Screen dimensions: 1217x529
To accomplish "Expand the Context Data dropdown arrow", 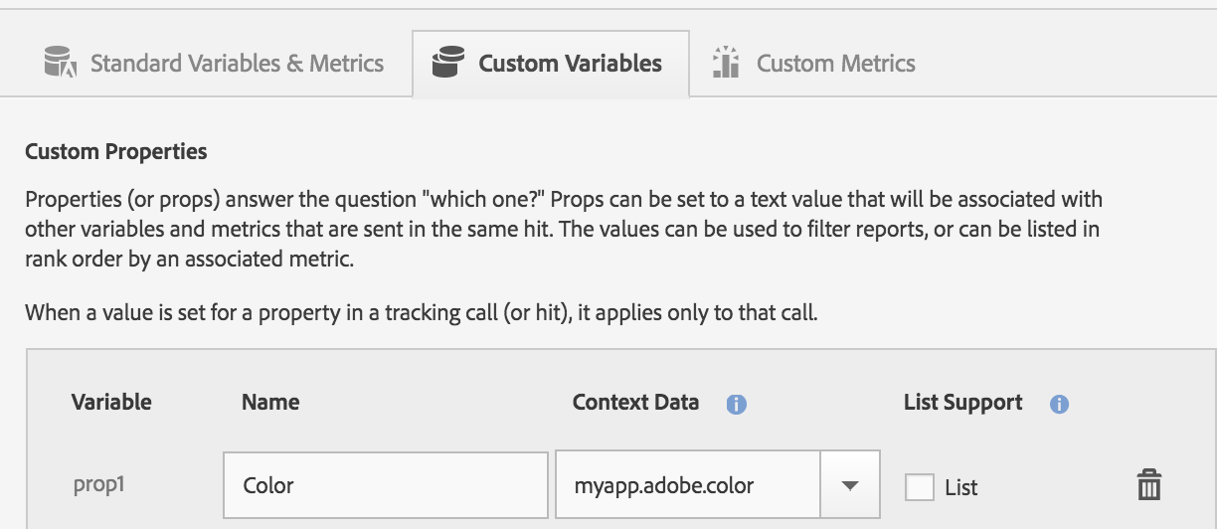I will coord(849,485).
